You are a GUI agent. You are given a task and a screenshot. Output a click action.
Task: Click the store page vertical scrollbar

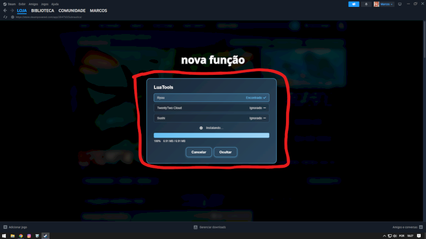click(424, 39)
